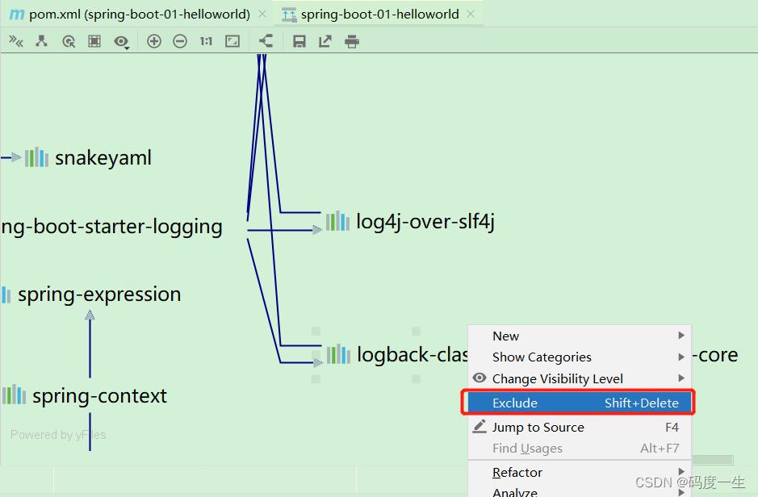
Task: Click the library icon beside snakeyaml
Action: tap(37, 158)
